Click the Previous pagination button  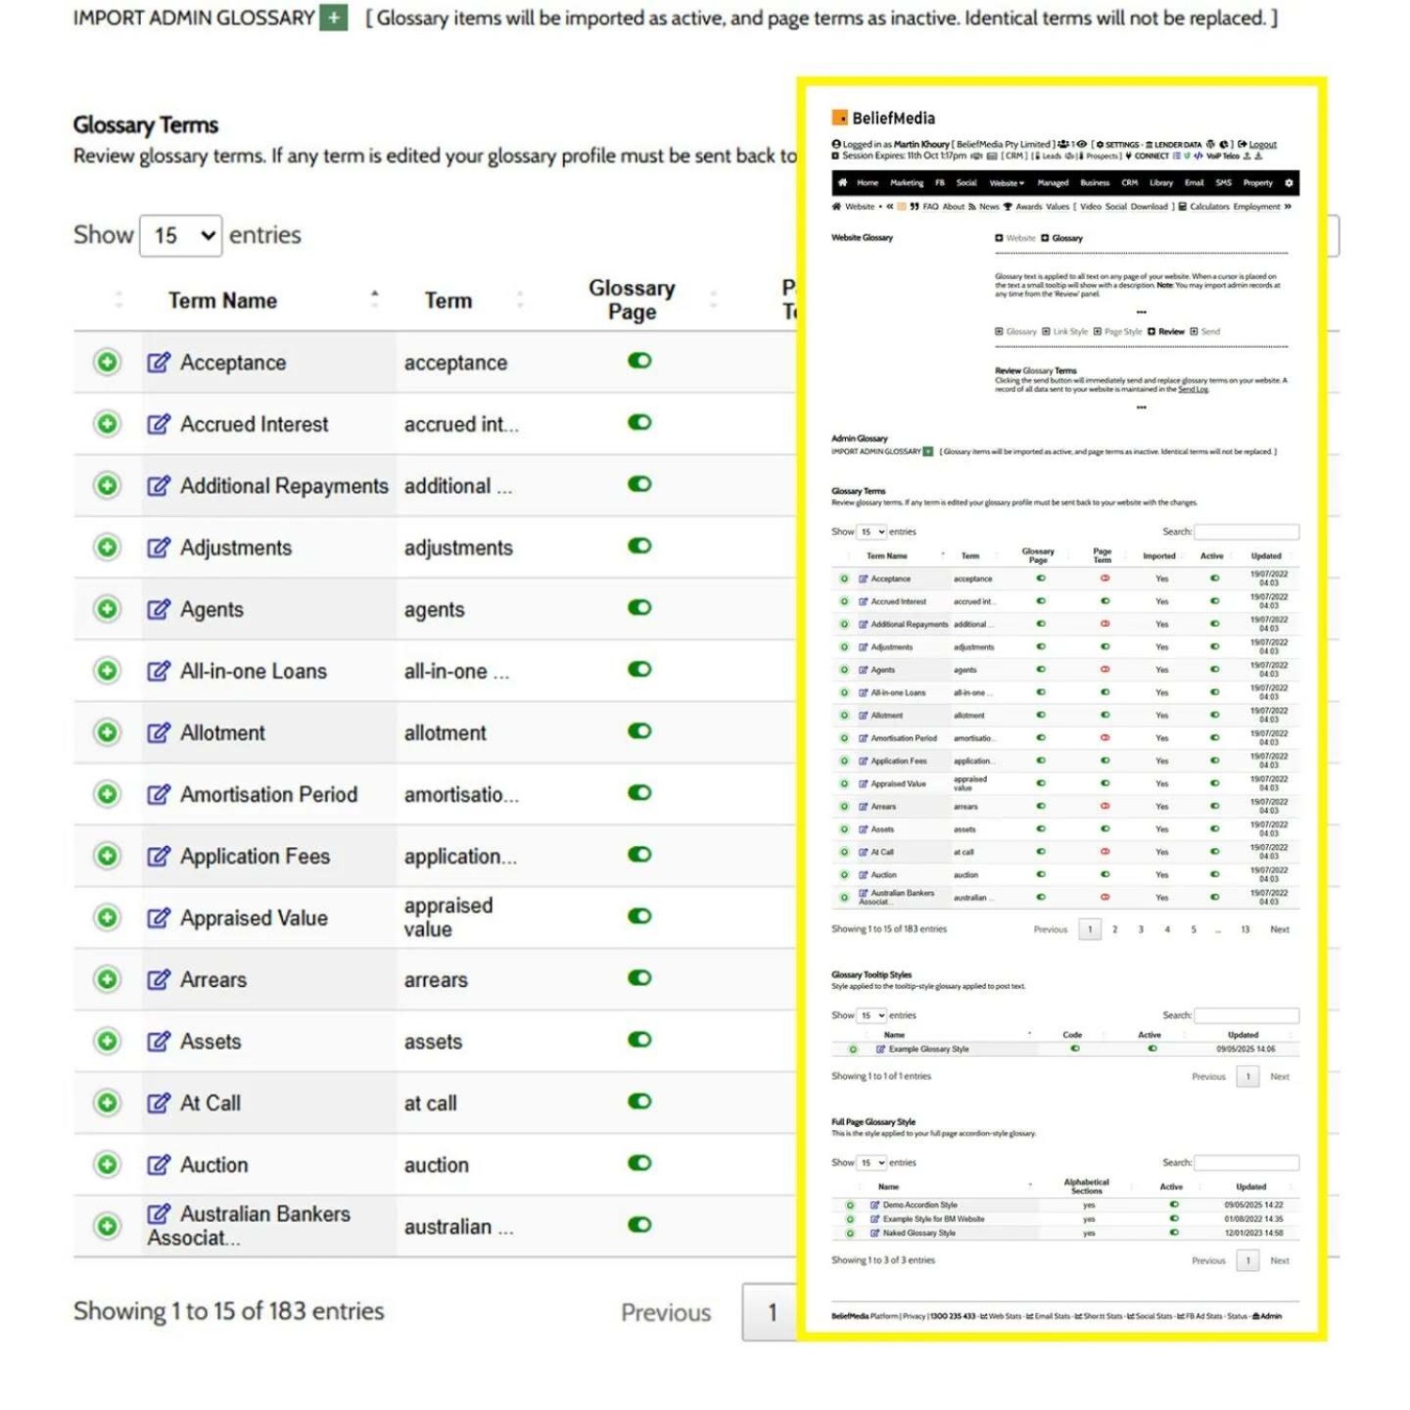[x=666, y=1312]
